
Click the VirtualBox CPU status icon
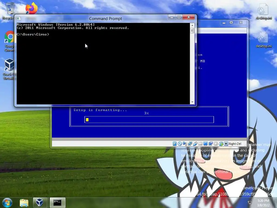click(216, 144)
